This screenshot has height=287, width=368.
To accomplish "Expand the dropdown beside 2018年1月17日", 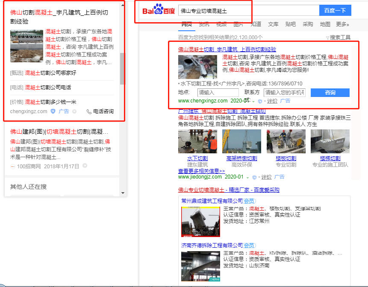I will (x=85, y=166).
